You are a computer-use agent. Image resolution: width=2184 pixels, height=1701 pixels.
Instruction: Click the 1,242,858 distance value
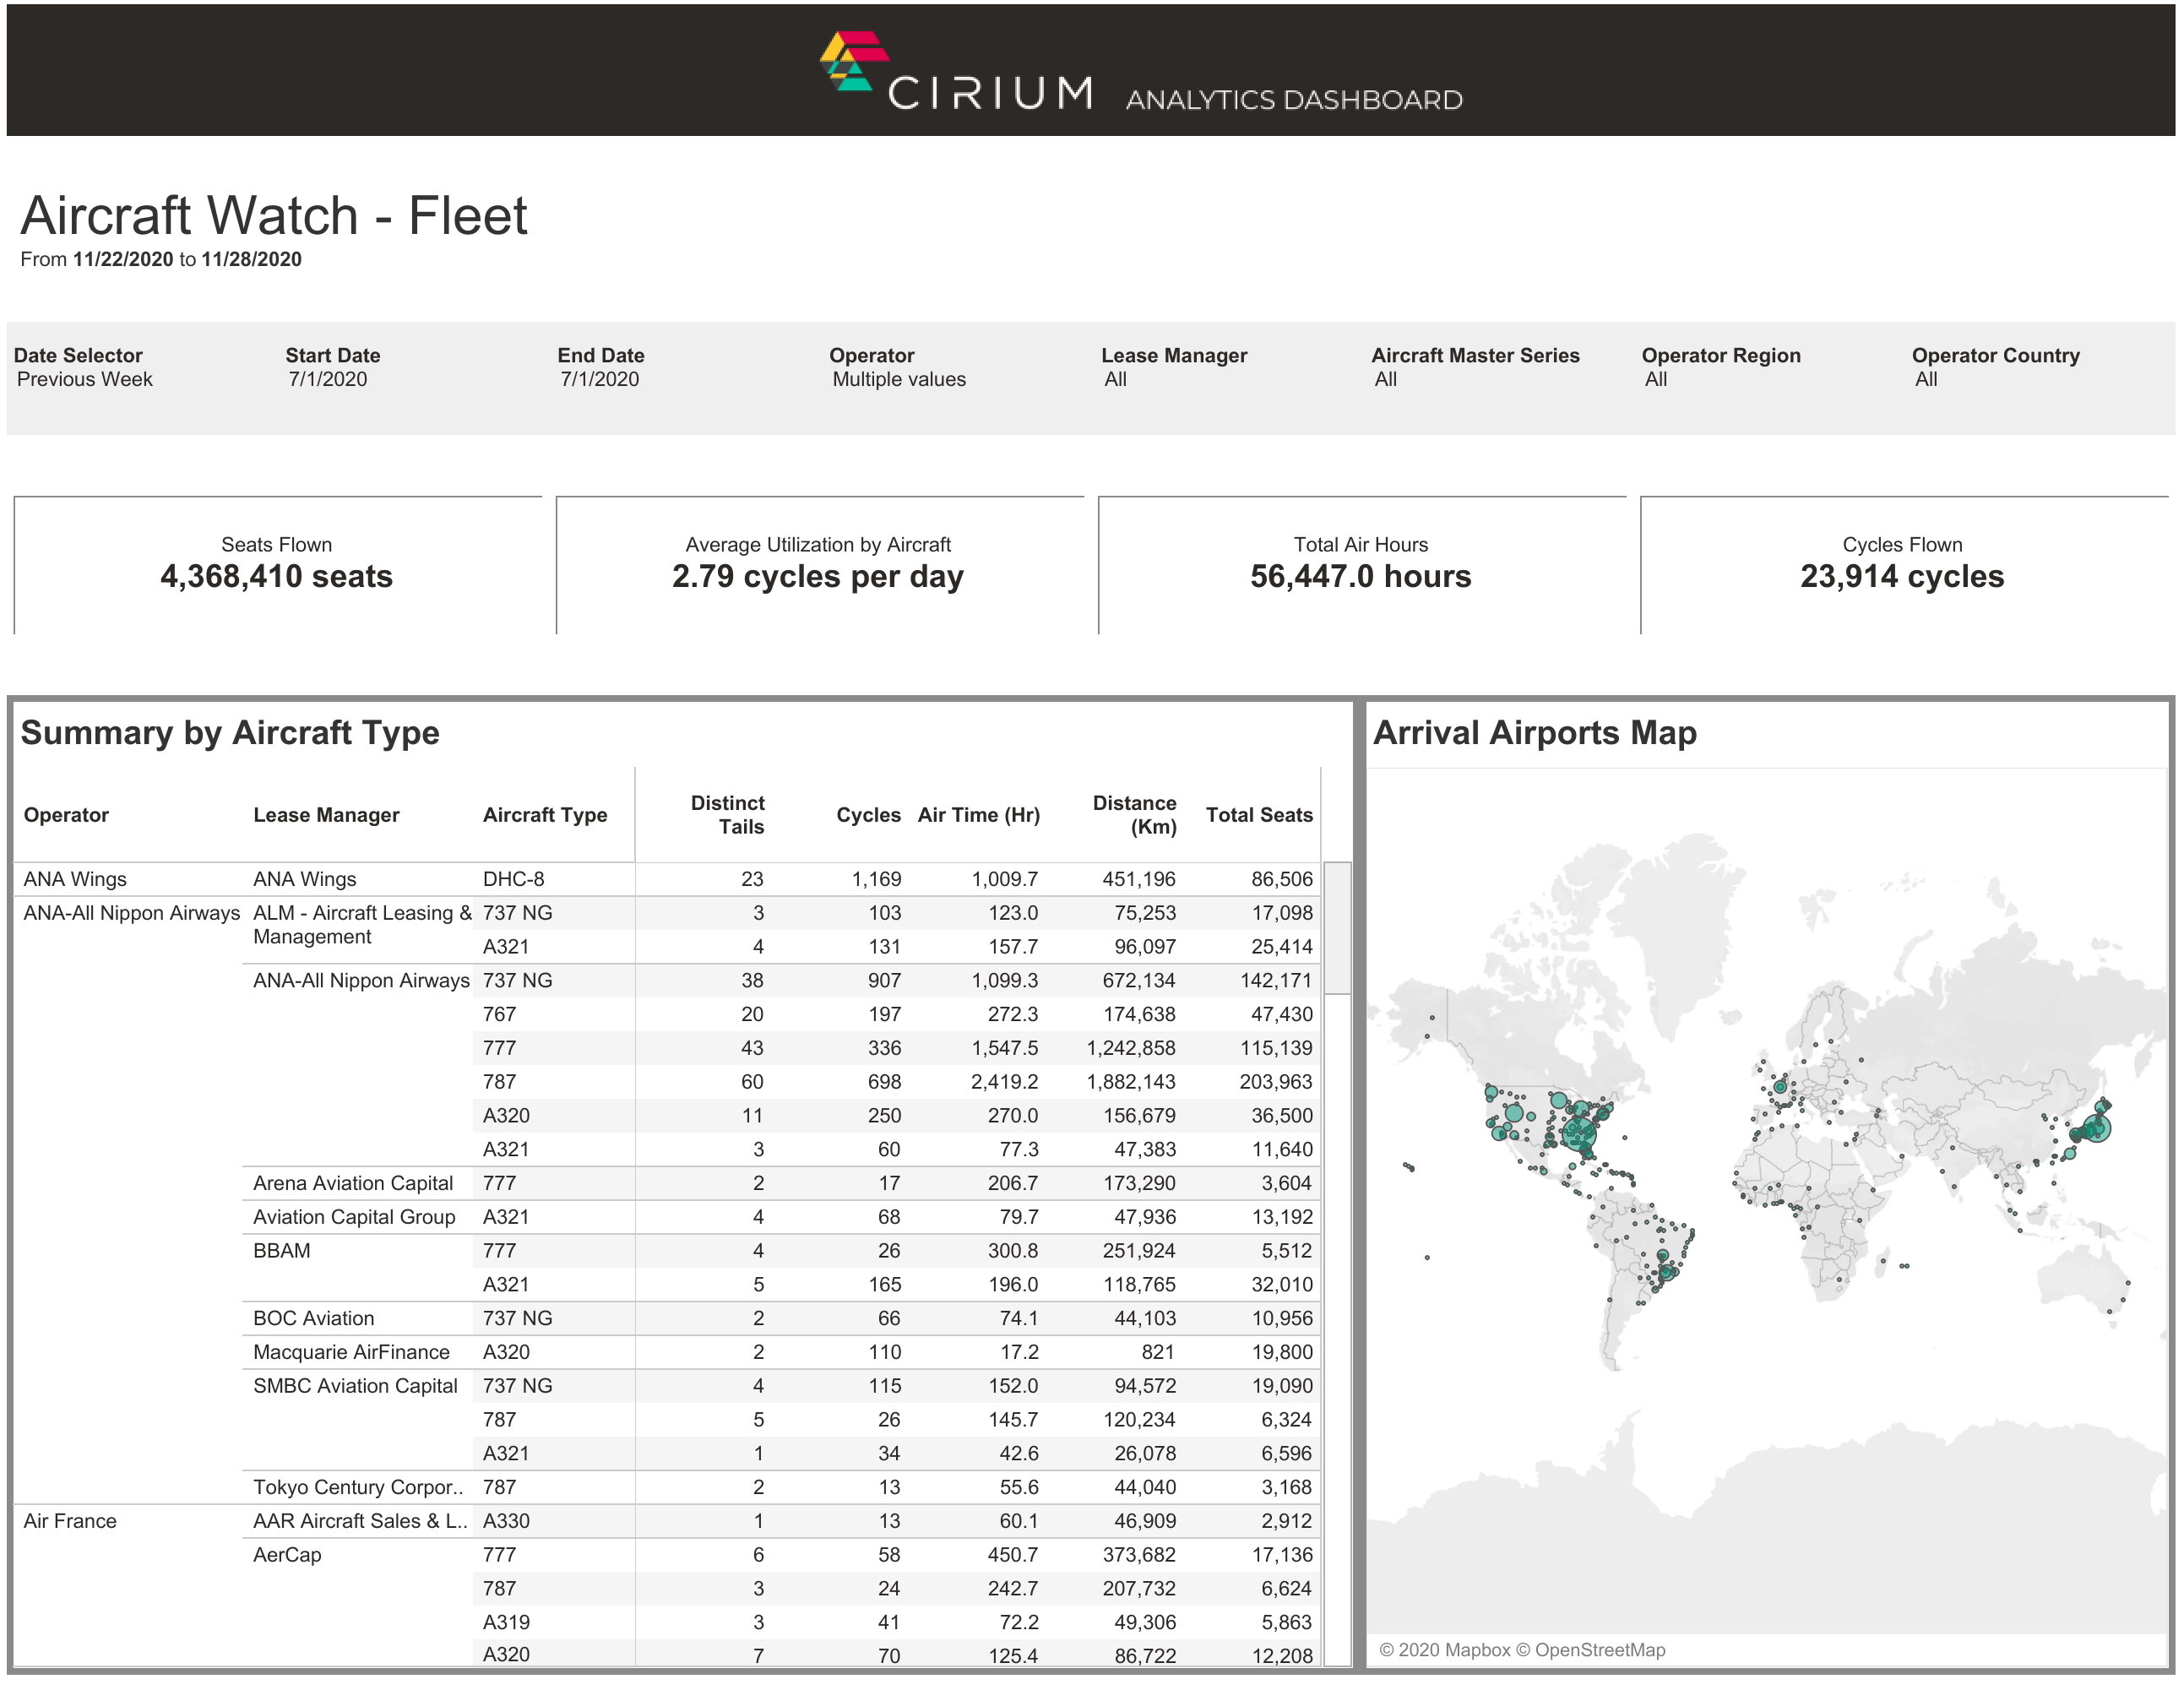[1131, 1048]
